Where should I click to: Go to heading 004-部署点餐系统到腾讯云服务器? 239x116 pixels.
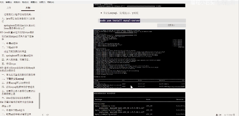17,102
